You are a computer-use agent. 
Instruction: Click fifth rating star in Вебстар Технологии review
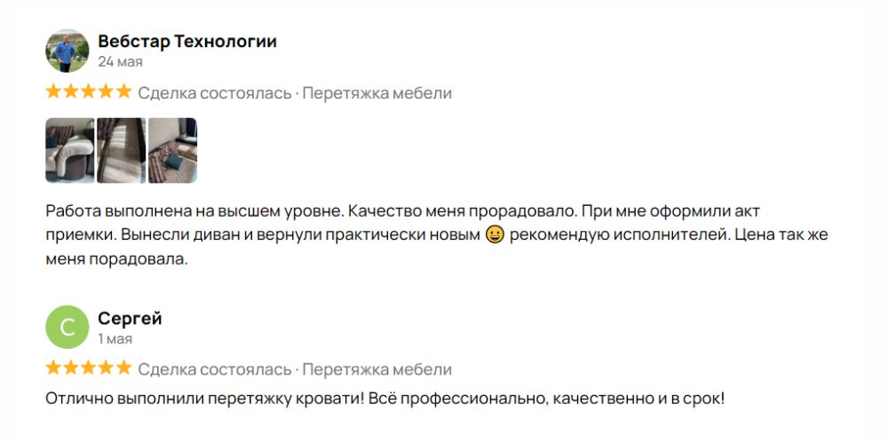coord(123,91)
